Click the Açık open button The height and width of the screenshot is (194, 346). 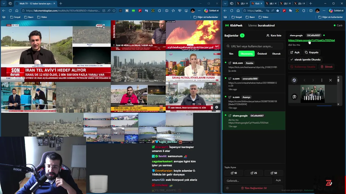coord(295,52)
